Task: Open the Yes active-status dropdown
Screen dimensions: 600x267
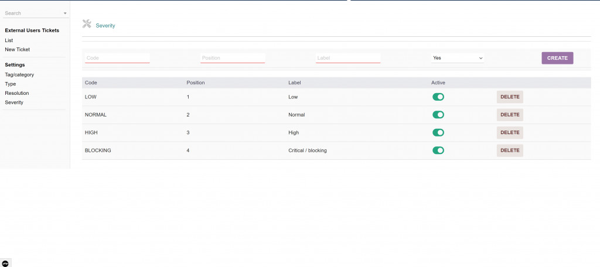Action: pyautogui.click(x=458, y=58)
